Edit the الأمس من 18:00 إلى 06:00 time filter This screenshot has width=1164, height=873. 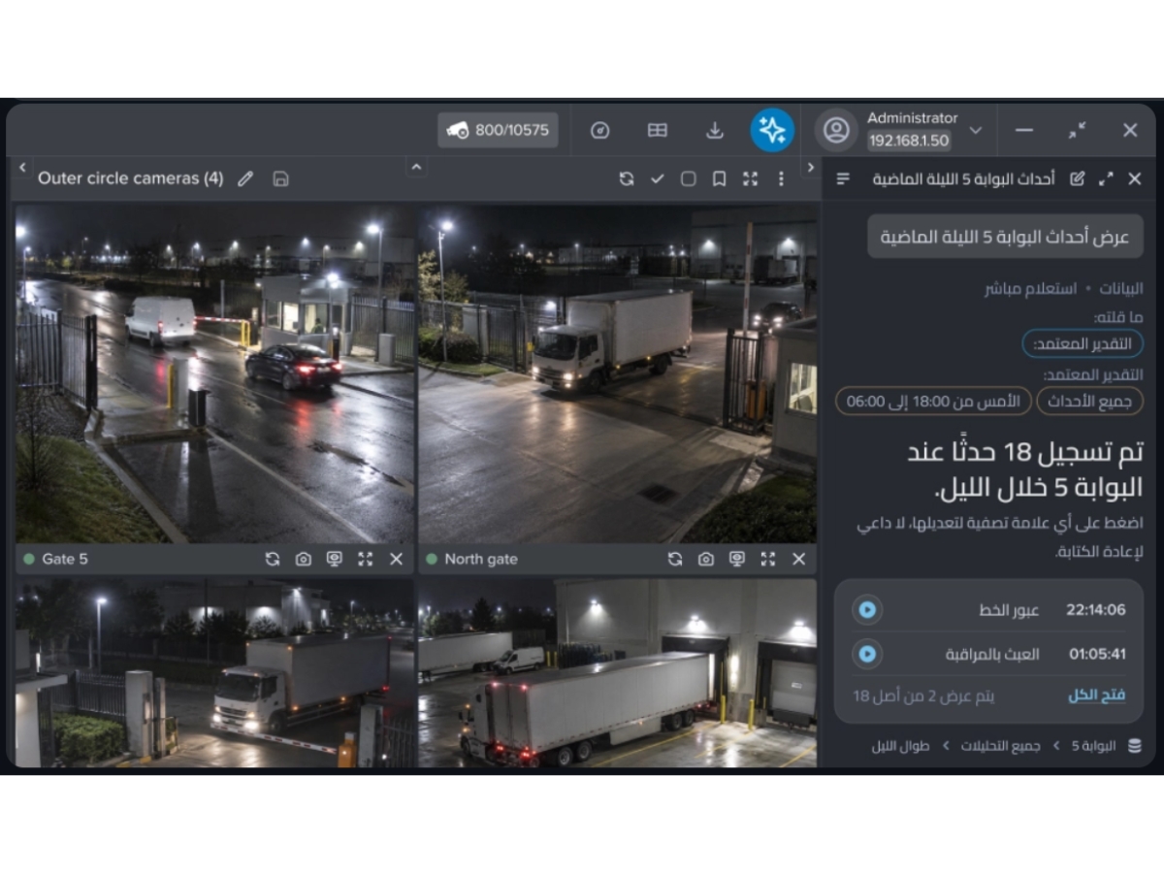click(934, 401)
